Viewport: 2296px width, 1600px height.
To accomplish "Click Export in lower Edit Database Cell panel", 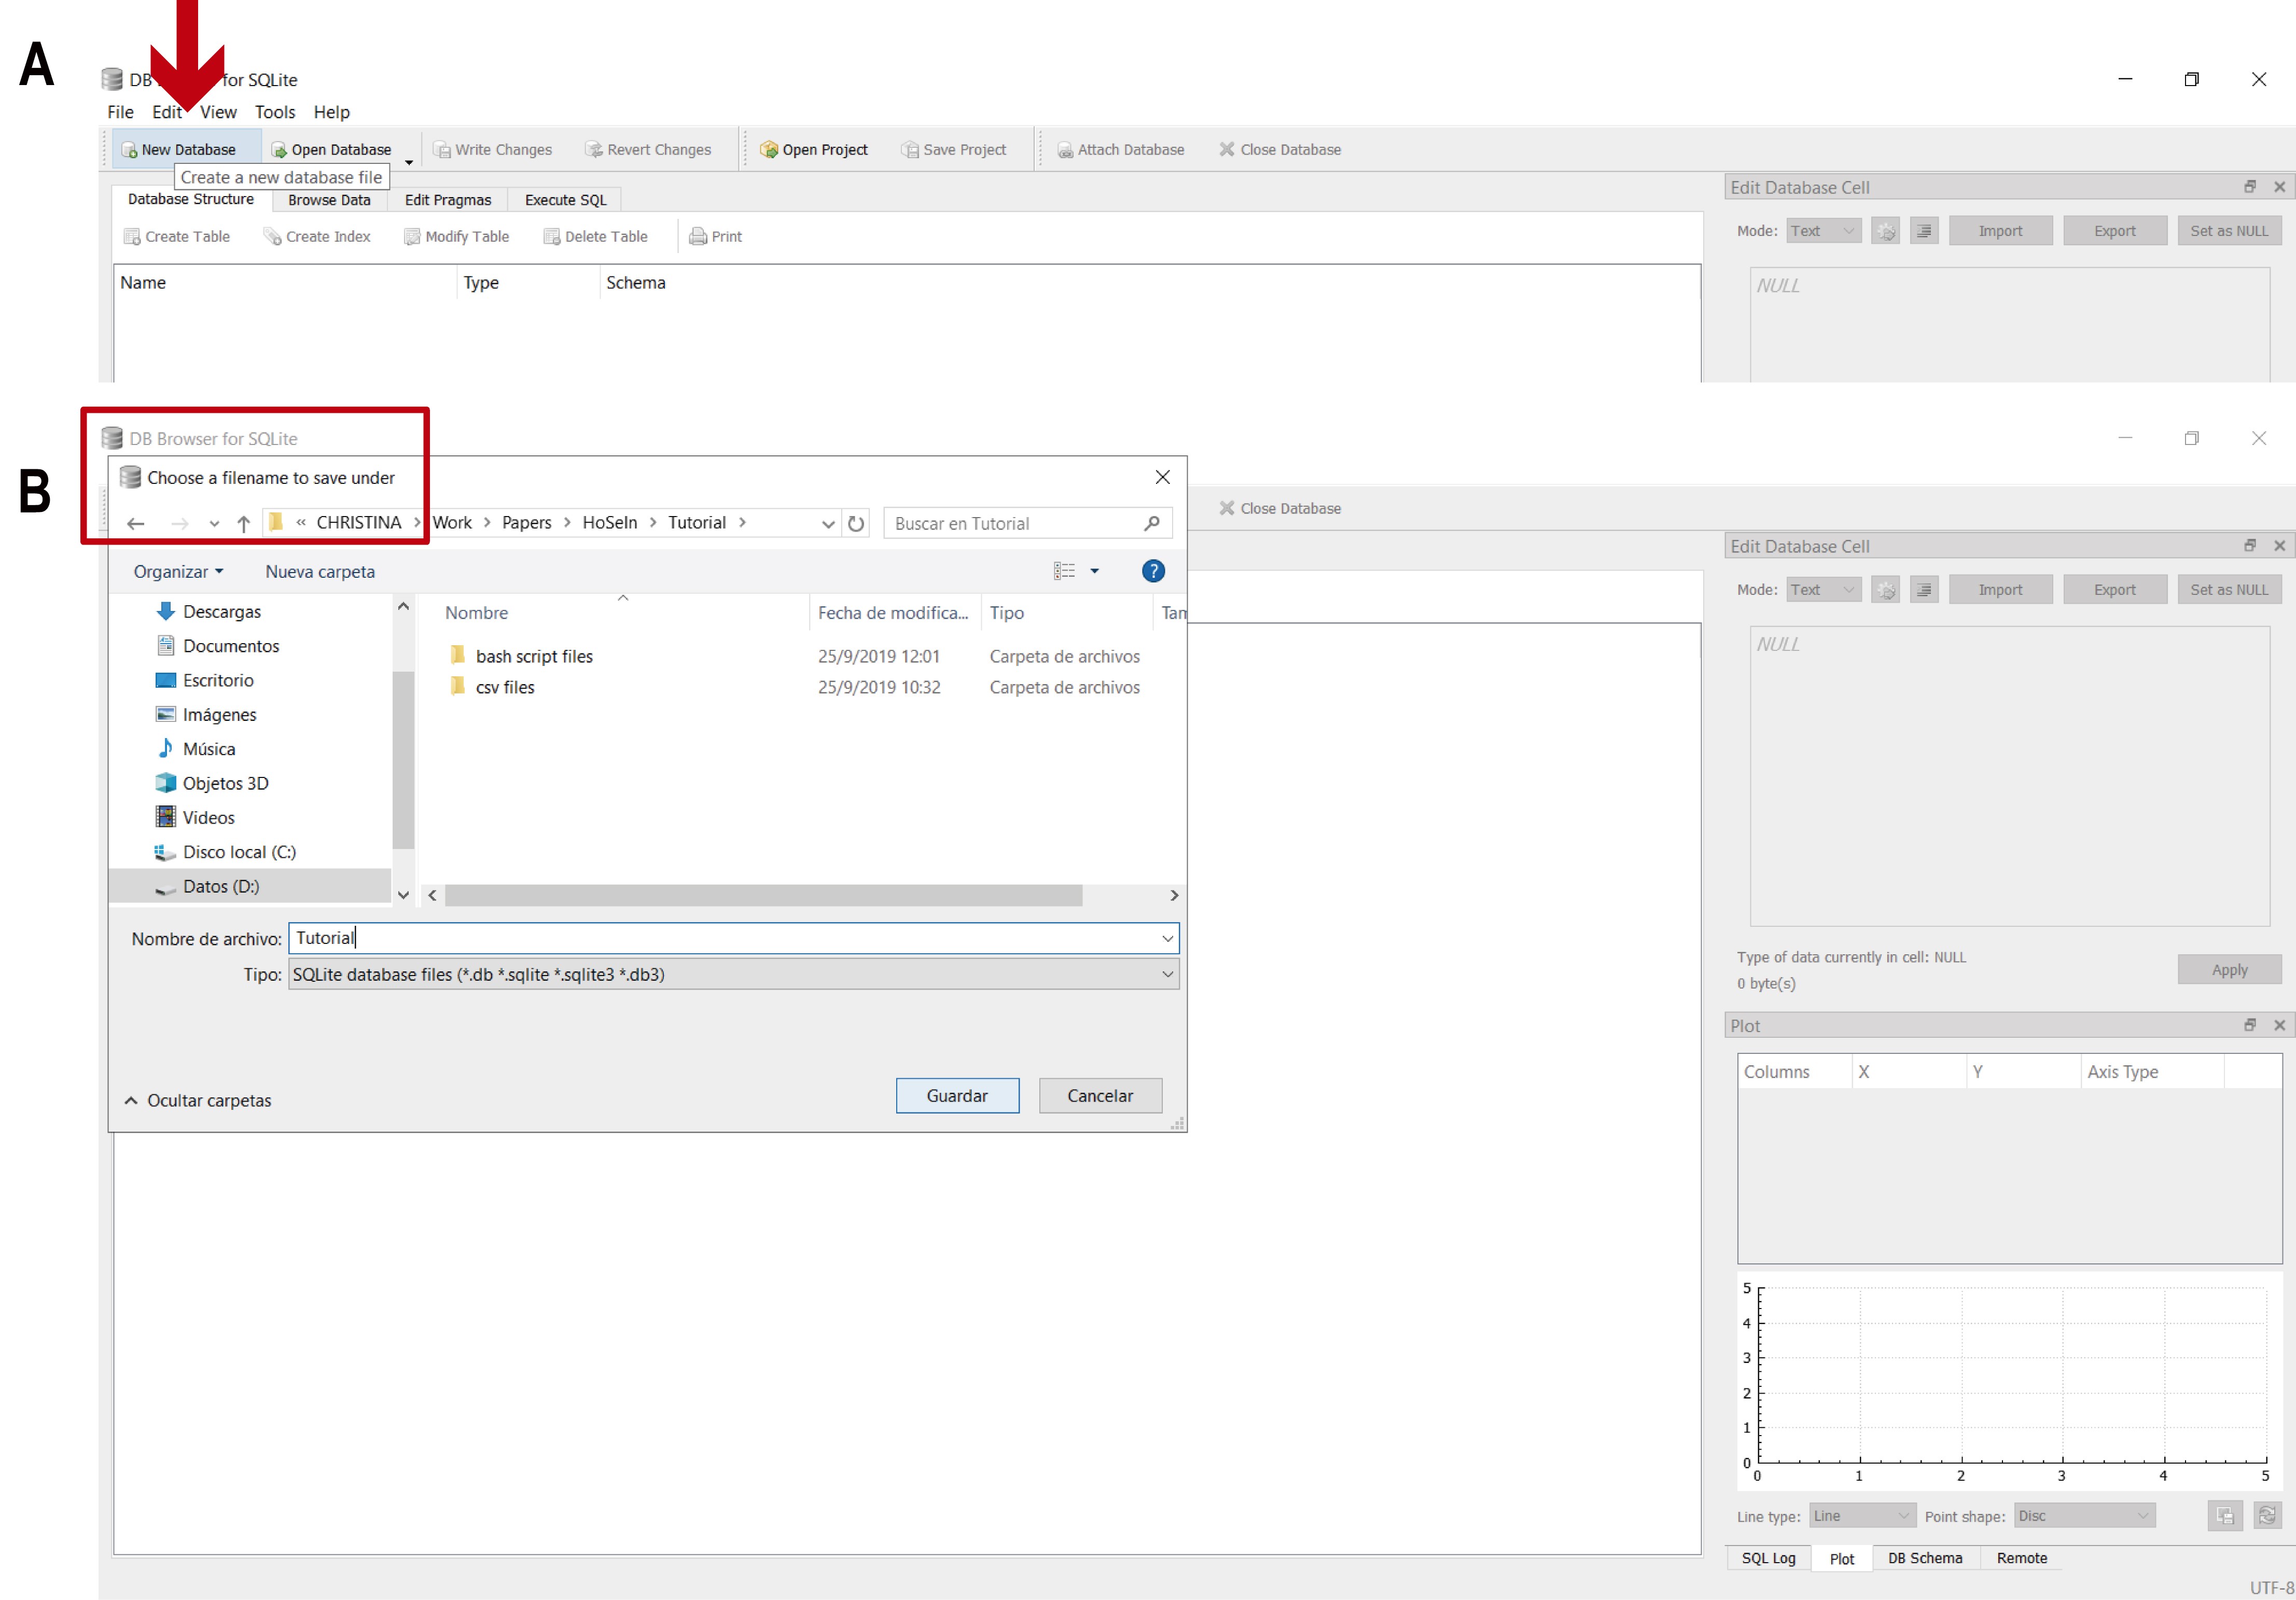I will [2115, 591].
